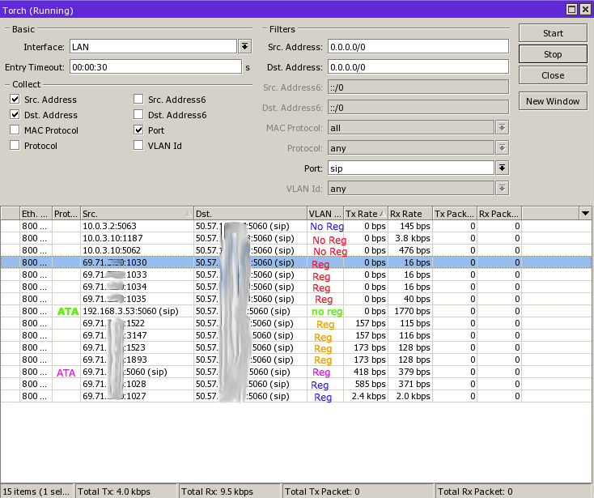Click the Dst. Address filter field
This screenshot has height=498, width=594.
tap(418, 67)
